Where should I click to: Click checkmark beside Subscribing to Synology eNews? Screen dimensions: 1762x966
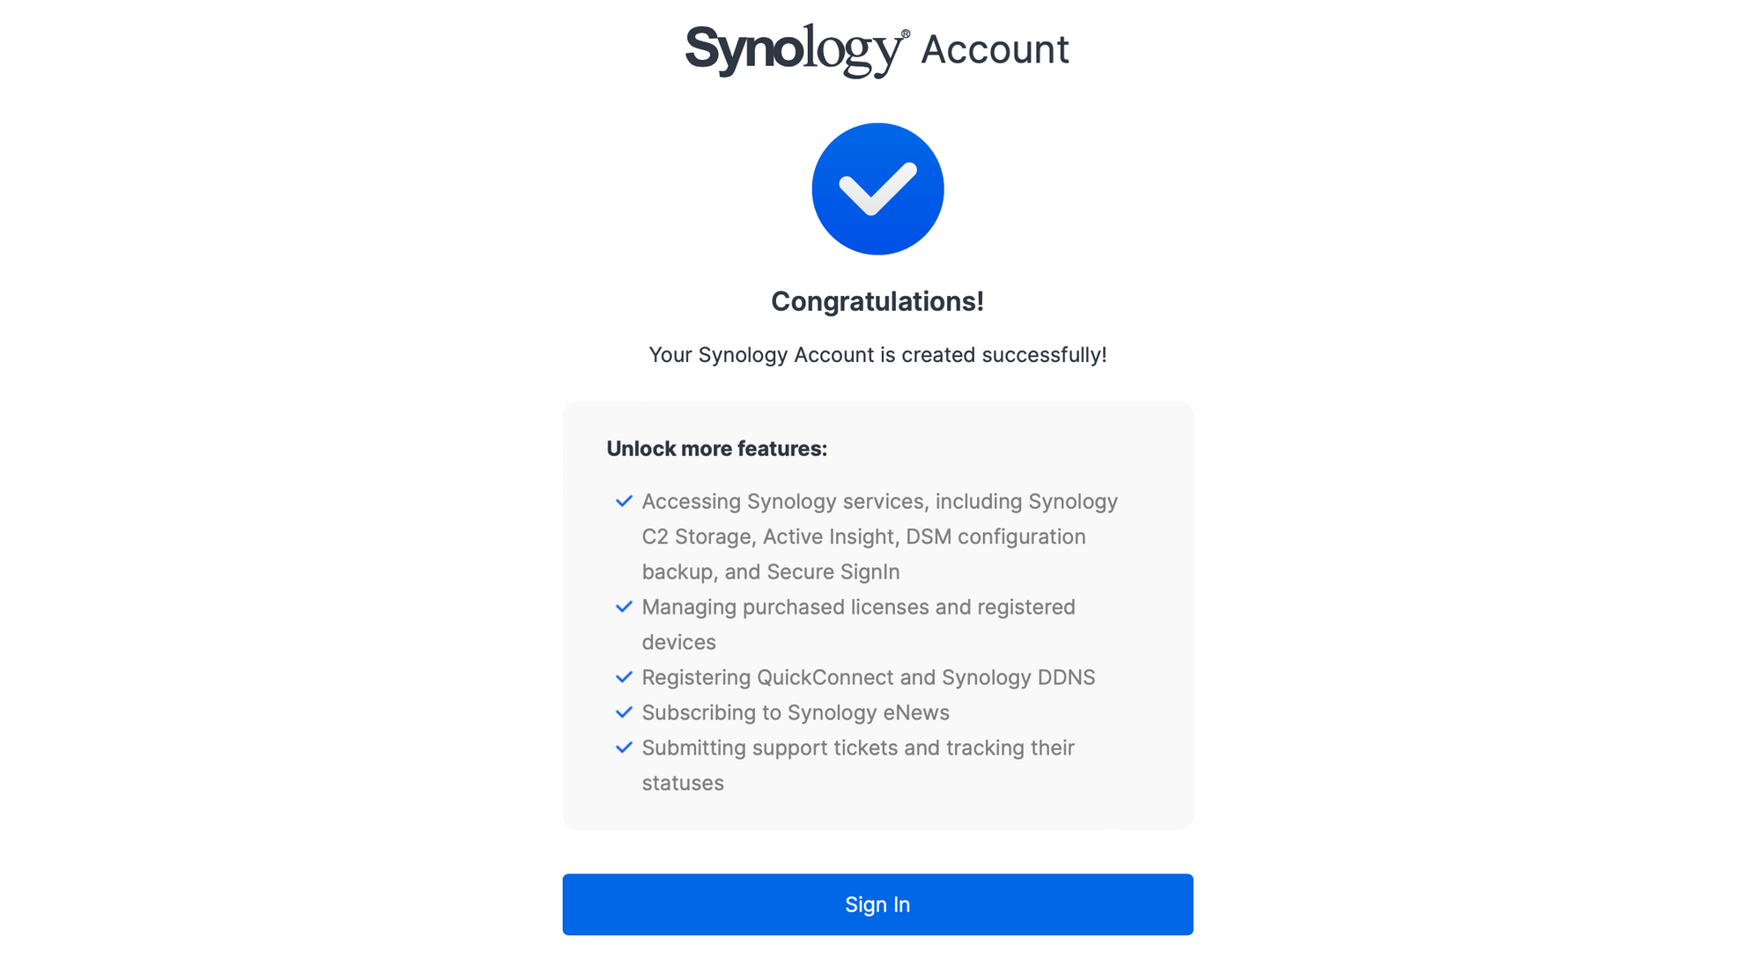tap(624, 712)
